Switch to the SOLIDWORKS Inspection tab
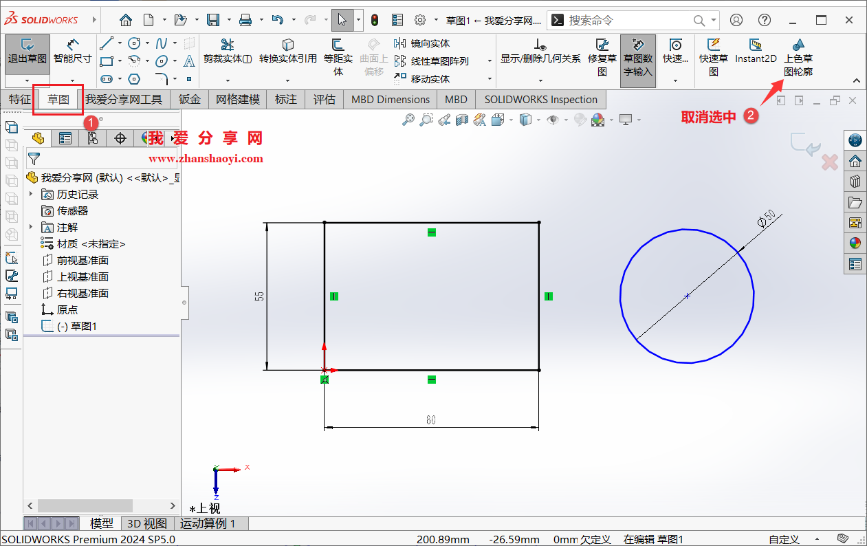The height and width of the screenshot is (546, 867). 541,100
